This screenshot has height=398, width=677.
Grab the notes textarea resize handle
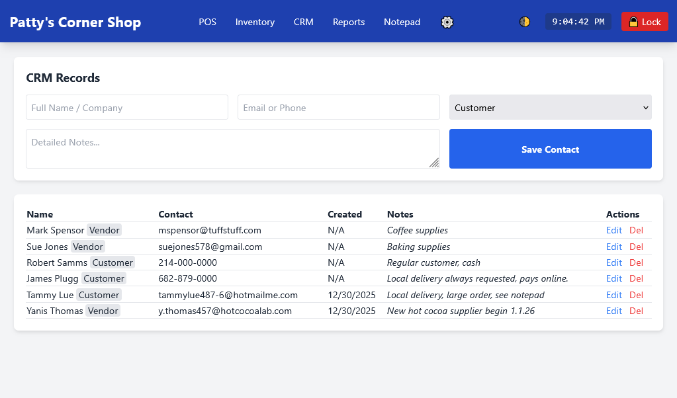(x=434, y=163)
